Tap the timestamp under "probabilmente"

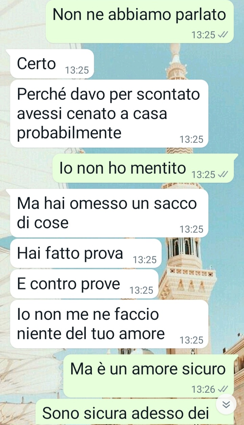coord(191,139)
